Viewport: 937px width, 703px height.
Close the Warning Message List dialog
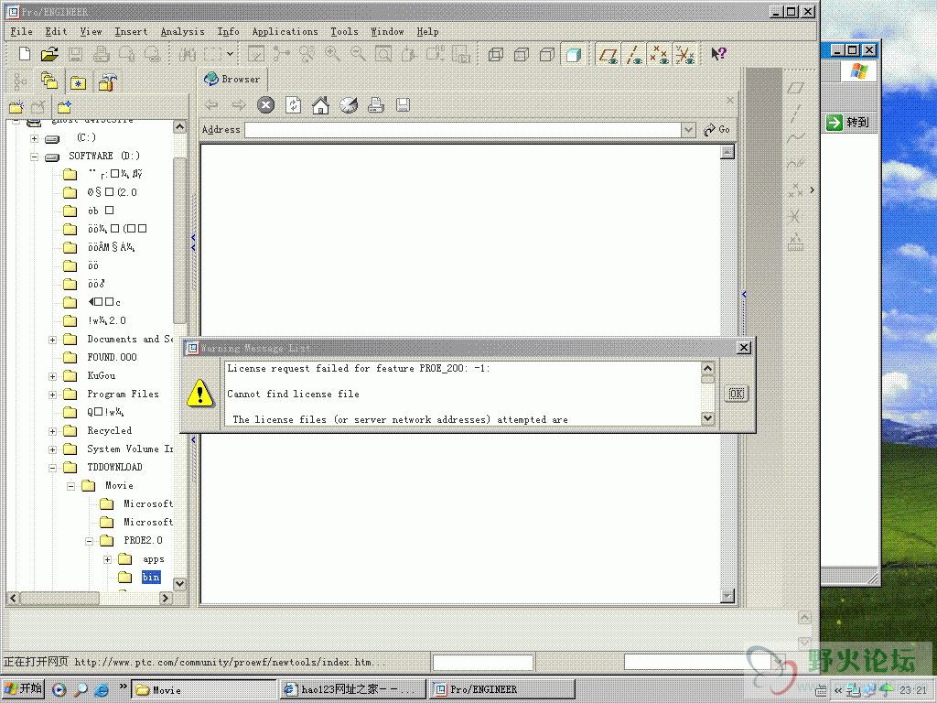pyautogui.click(x=744, y=347)
